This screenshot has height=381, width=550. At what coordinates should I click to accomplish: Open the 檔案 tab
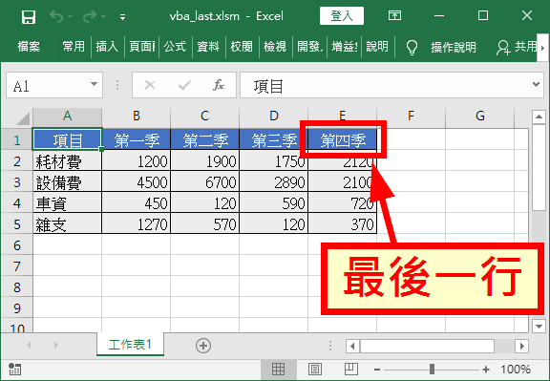(29, 46)
